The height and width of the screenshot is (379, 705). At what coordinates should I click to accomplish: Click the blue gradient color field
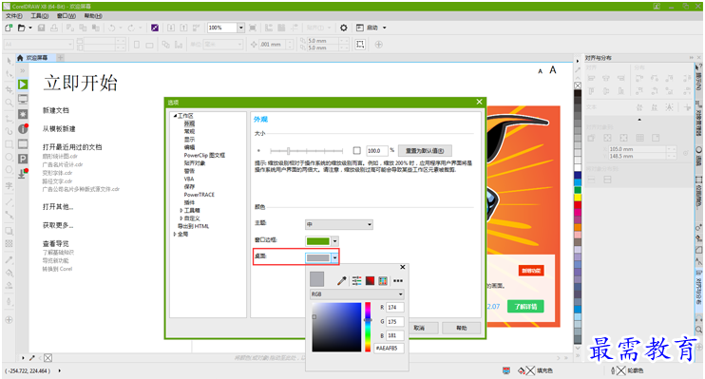point(336,327)
